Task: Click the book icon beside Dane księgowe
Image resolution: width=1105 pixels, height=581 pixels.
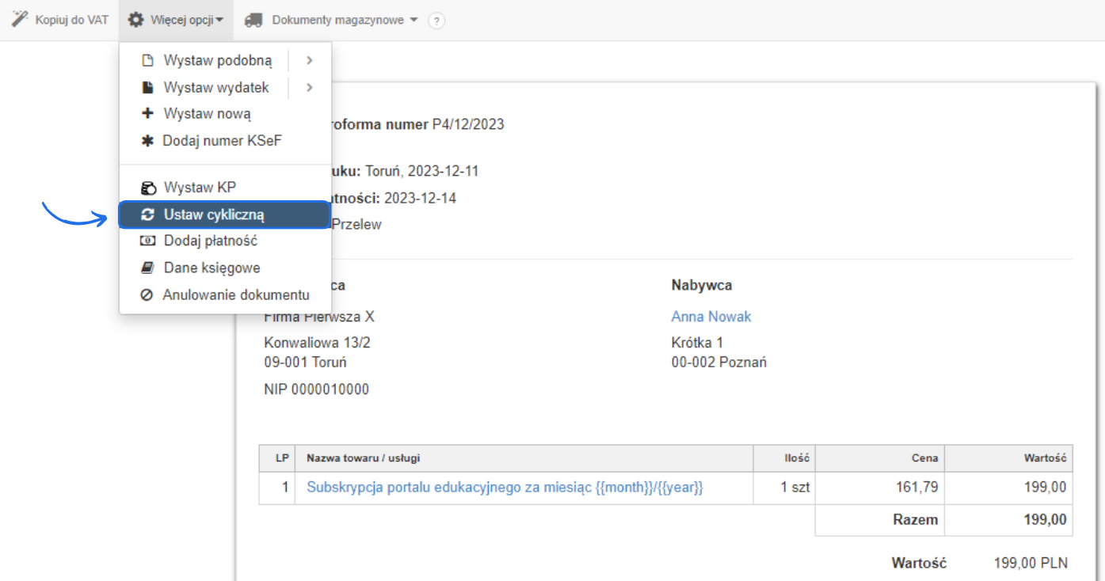Action: (x=147, y=268)
